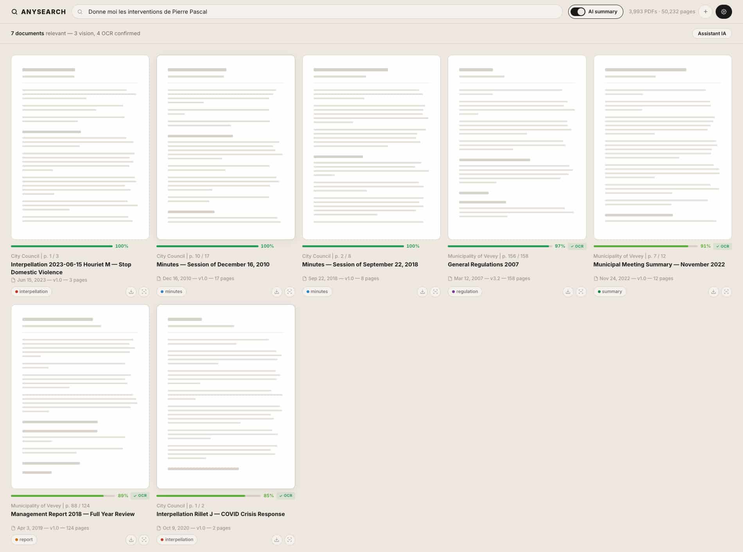
Task: Download Interpellation Rillet J document
Action: tap(277, 539)
